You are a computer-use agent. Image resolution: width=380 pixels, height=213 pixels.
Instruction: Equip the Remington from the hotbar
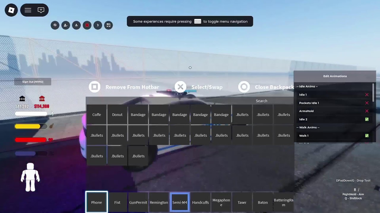159,202
